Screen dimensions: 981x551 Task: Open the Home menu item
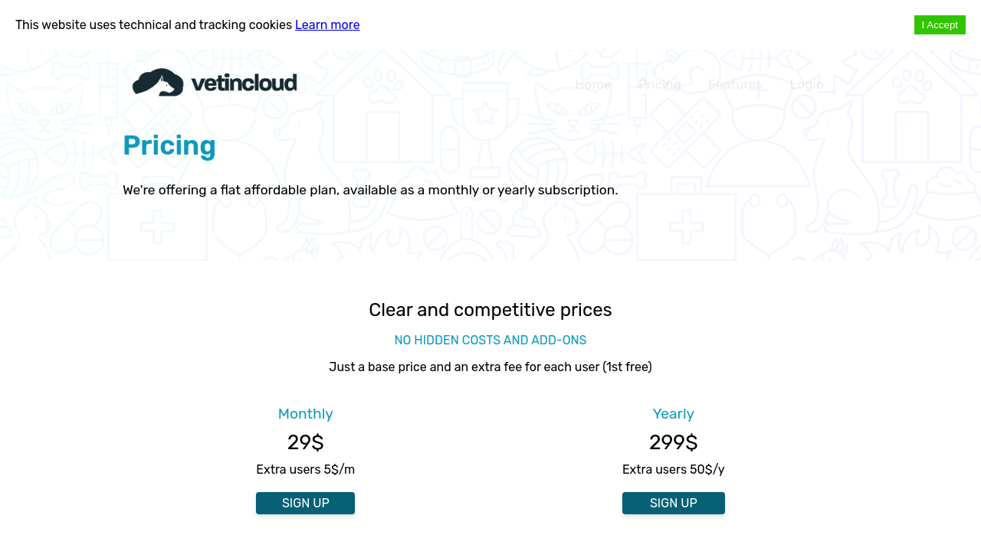coord(593,84)
